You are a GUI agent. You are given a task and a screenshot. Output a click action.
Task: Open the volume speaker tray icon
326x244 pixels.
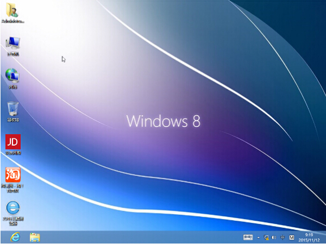click(274, 237)
